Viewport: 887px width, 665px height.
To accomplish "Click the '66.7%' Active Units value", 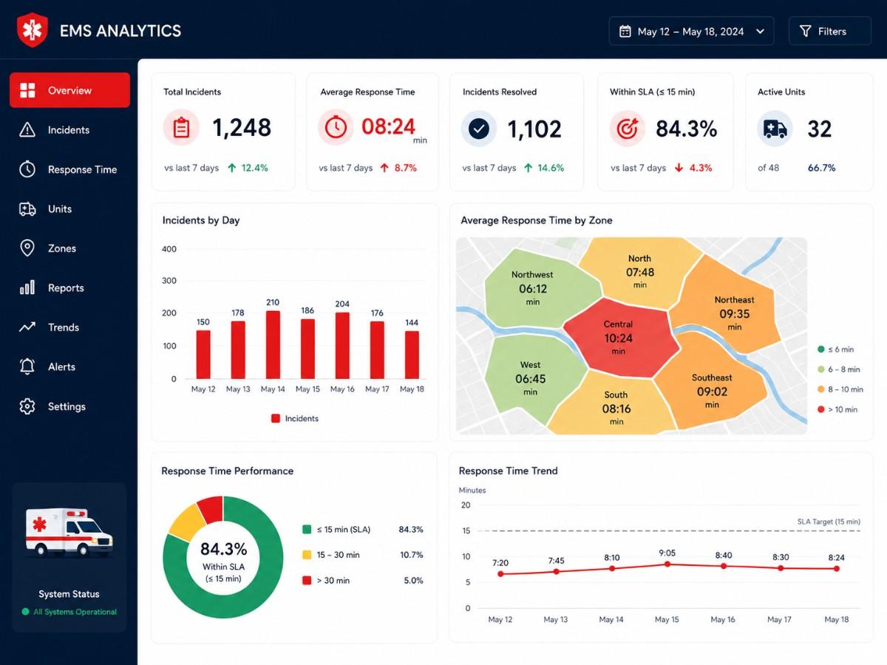I will coord(822,168).
